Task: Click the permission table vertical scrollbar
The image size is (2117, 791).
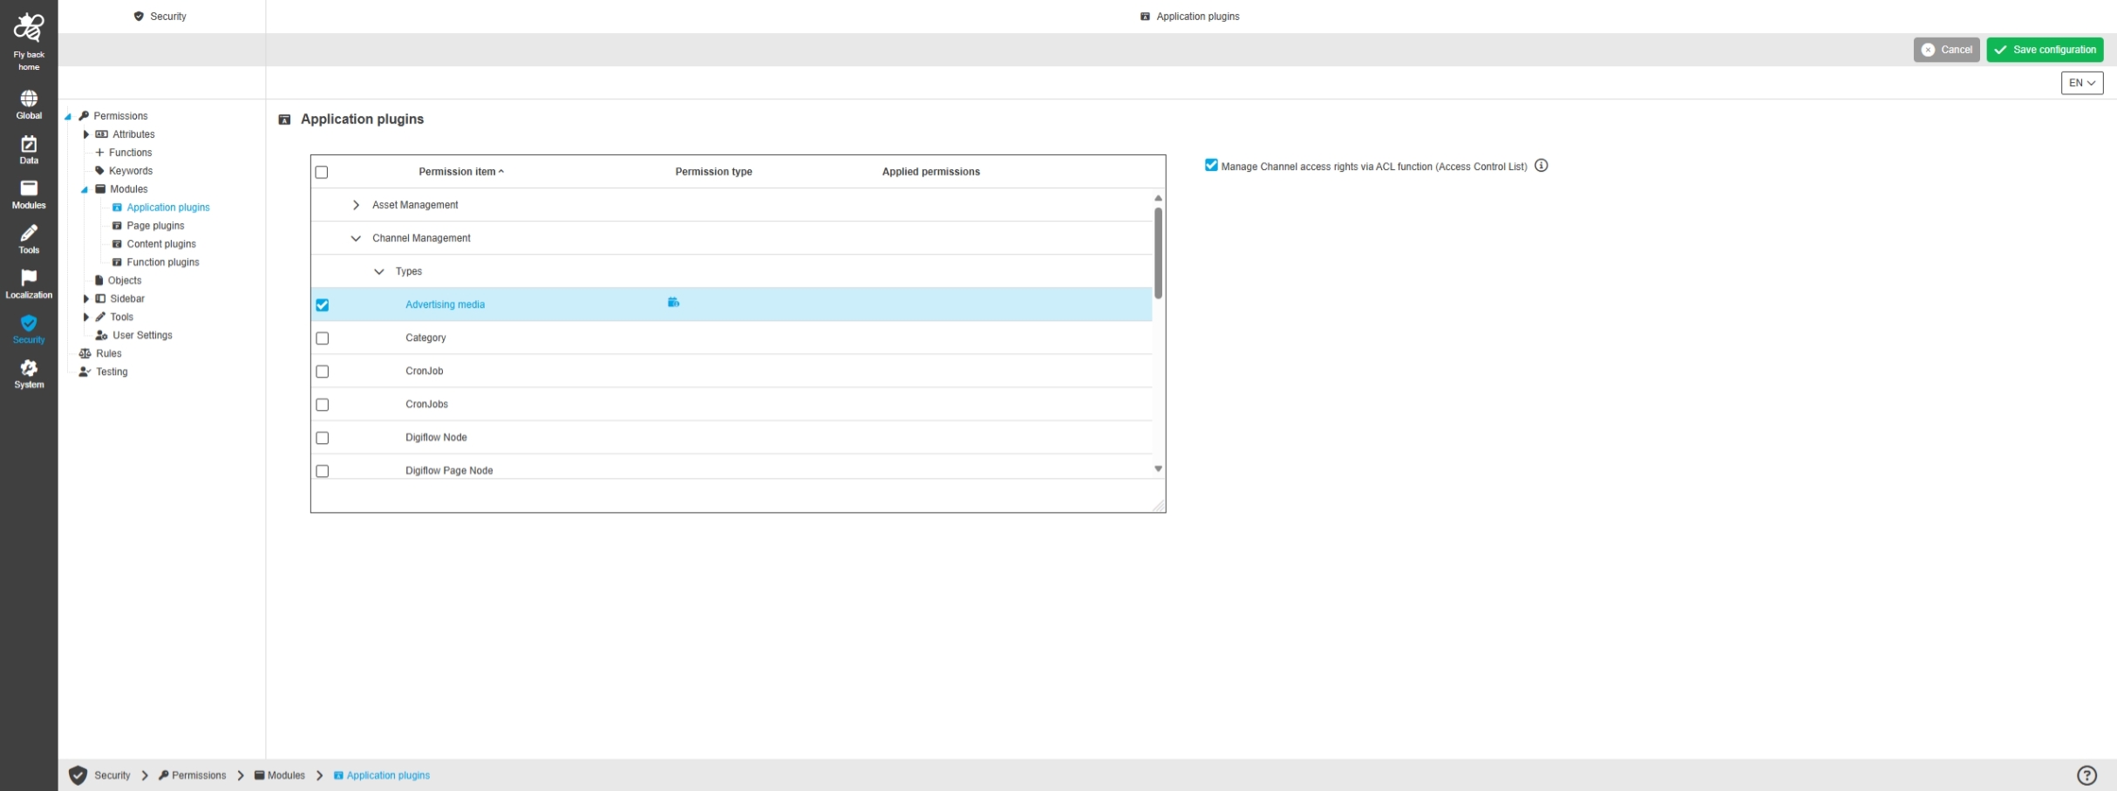Action: click(x=1158, y=253)
